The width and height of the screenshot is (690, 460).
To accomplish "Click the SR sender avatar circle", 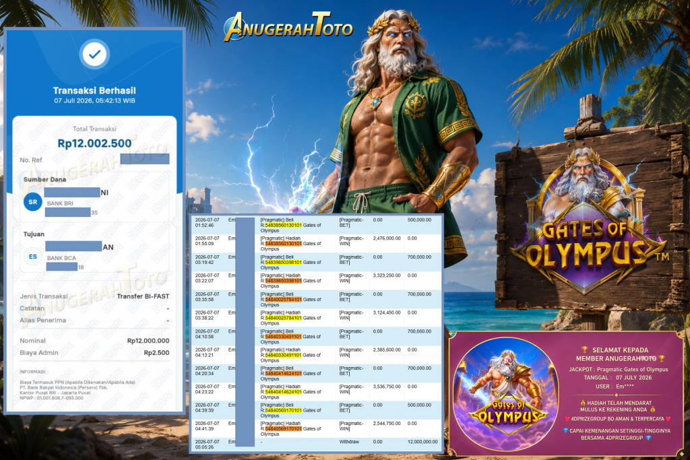I will pos(33,202).
